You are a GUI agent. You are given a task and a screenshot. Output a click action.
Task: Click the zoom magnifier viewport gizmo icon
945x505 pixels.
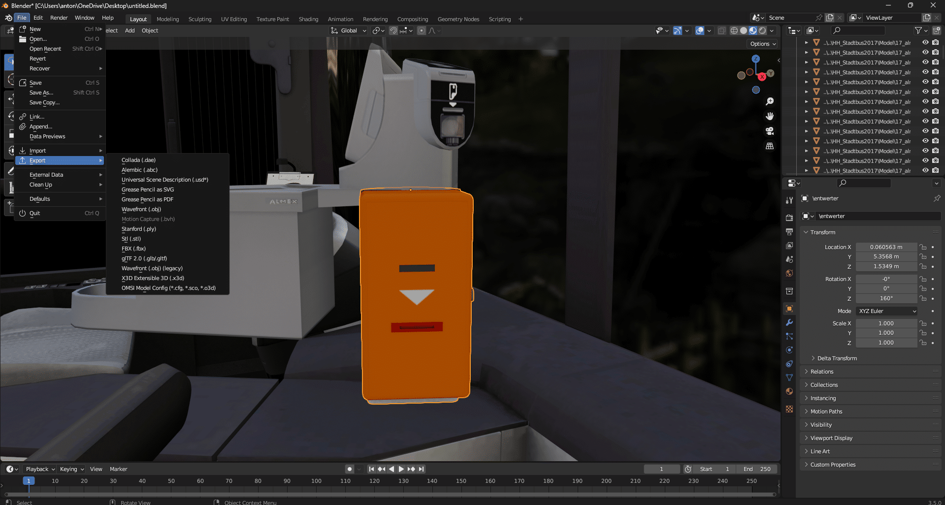(x=770, y=101)
